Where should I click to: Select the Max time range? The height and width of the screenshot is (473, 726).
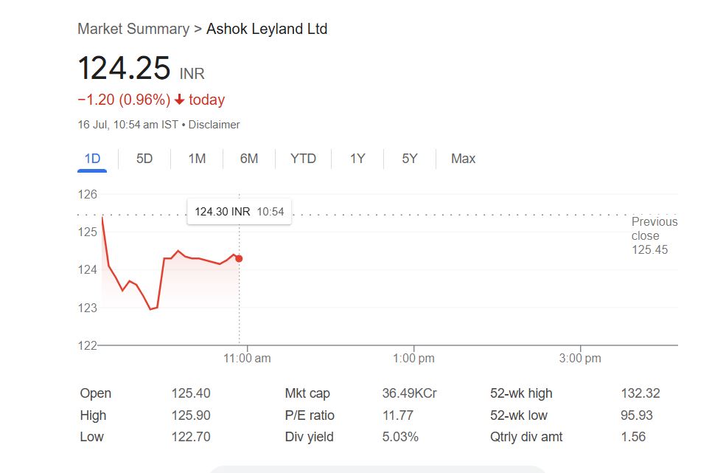[x=463, y=159]
